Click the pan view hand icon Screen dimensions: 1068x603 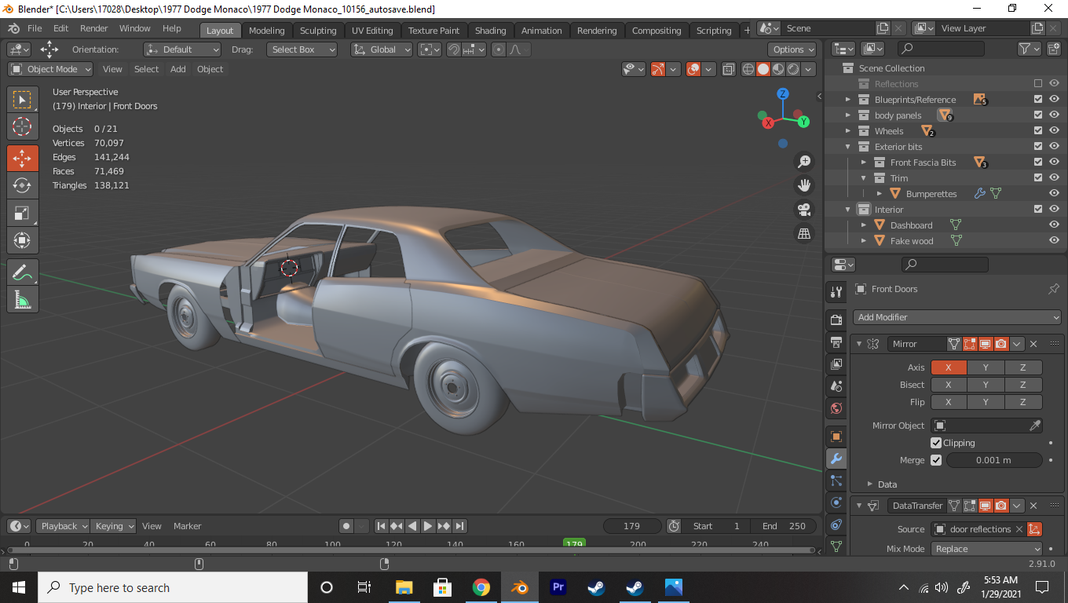804,185
